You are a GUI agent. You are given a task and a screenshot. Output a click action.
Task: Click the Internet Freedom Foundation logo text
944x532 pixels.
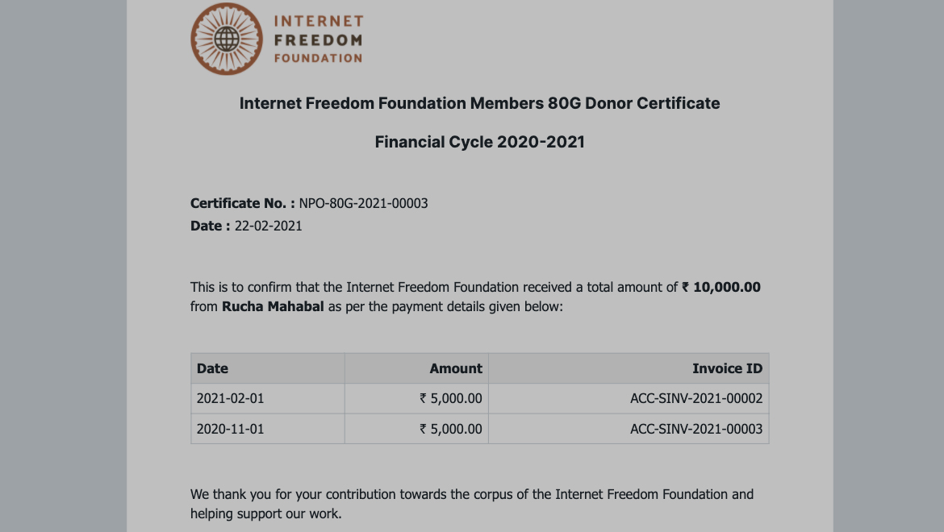[318, 39]
